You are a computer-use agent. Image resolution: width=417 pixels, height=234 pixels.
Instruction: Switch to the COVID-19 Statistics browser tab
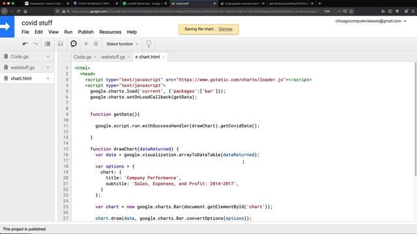[94, 4]
